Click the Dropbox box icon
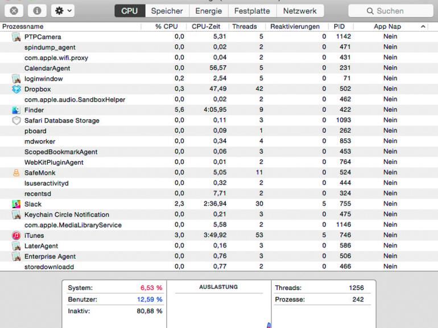 tap(16, 89)
